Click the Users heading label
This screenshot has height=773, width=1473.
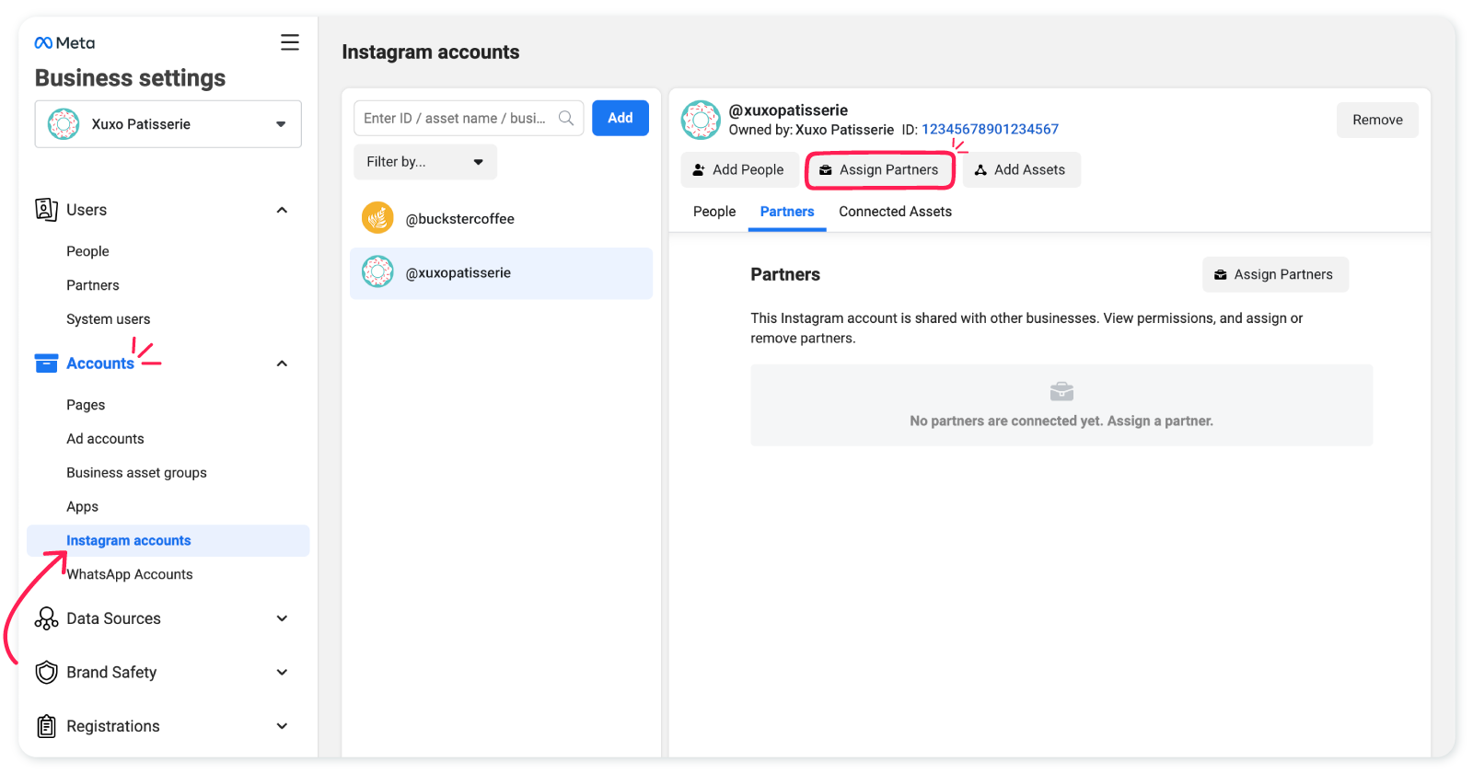tap(87, 210)
